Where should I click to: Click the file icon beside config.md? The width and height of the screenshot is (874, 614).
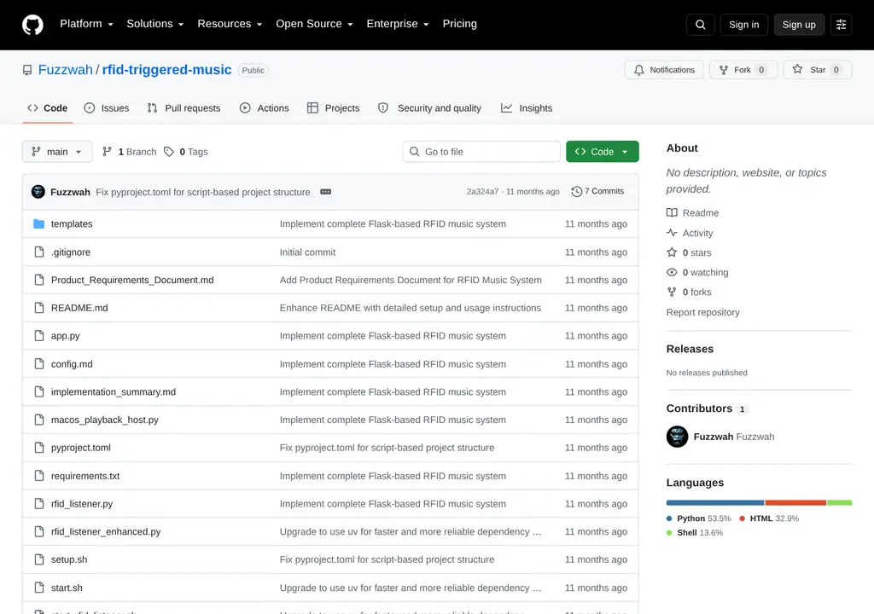tap(39, 364)
